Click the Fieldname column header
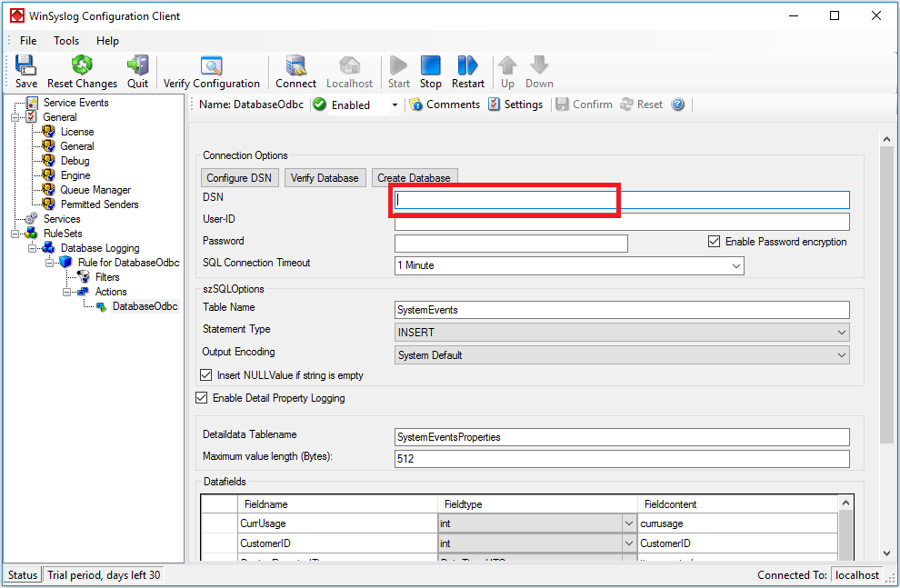This screenshot has height=588, width=900. (337, 504)
